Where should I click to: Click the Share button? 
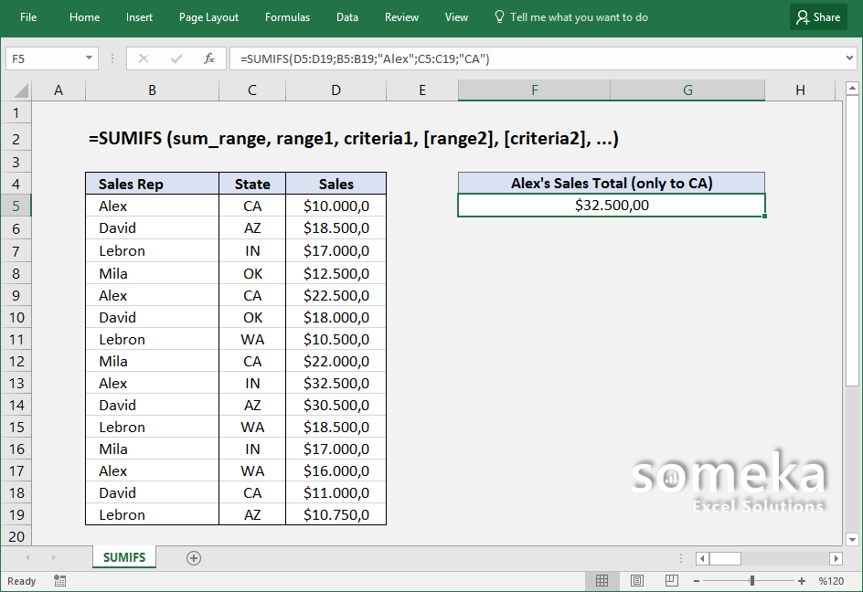click(817, 16)
